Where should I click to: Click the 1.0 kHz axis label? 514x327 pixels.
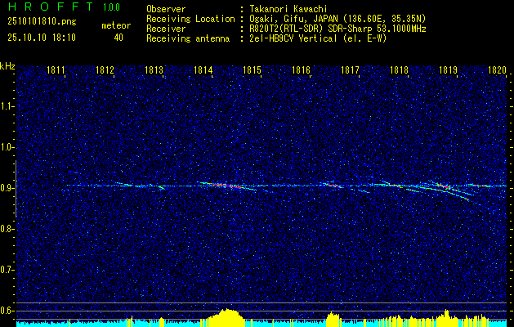coord(7,148)
